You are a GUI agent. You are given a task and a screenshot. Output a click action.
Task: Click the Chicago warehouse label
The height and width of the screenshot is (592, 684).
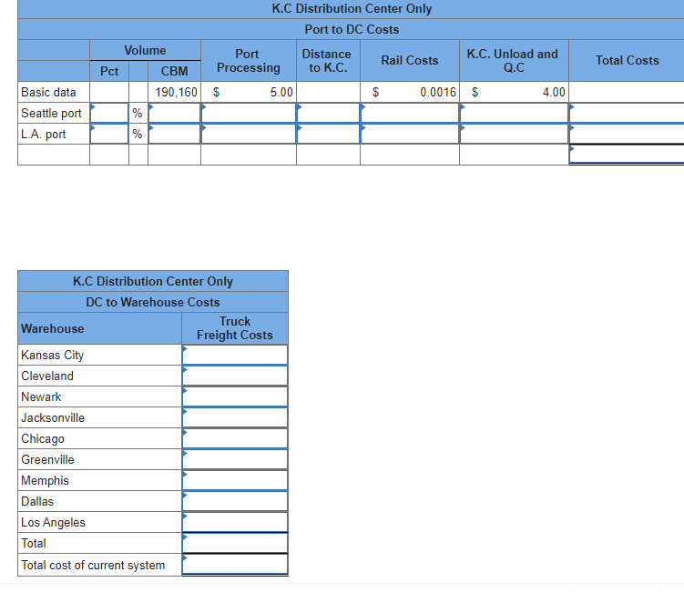tap(42, 438)
